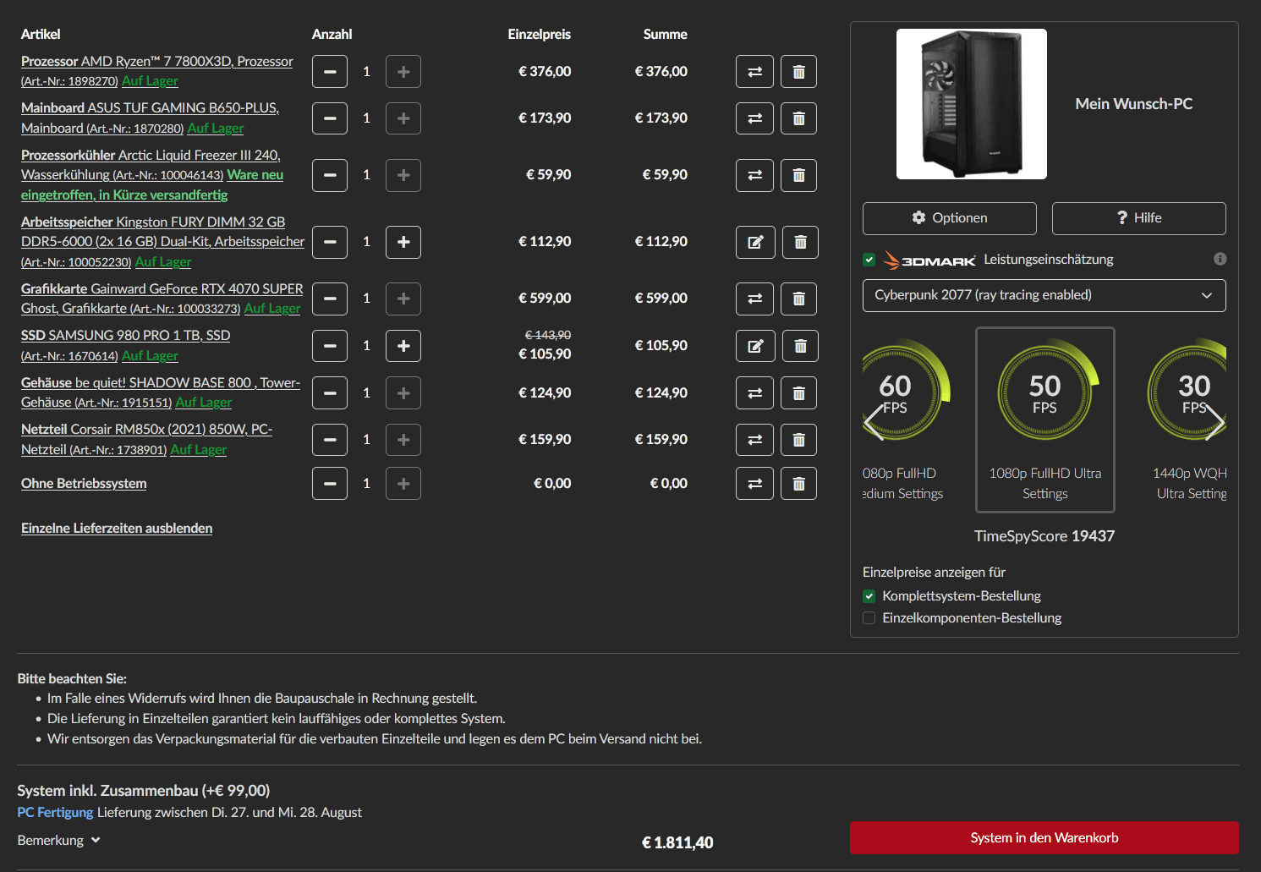Add system with System in den Warenkorb
Image resolution: width=1261 pixels, height=872 pixels.
[x=1044, y=837]
